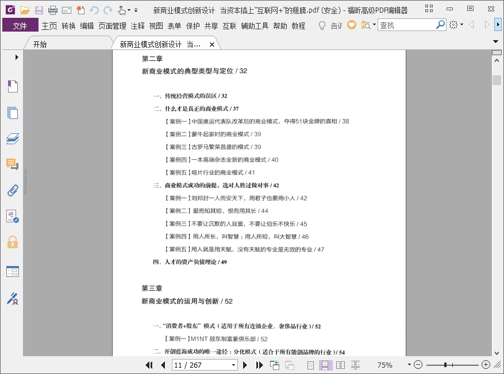504x374 pixels.
Task: Close the 新商业模式创新设计 document tab
Action: click(x=212, y=45)
